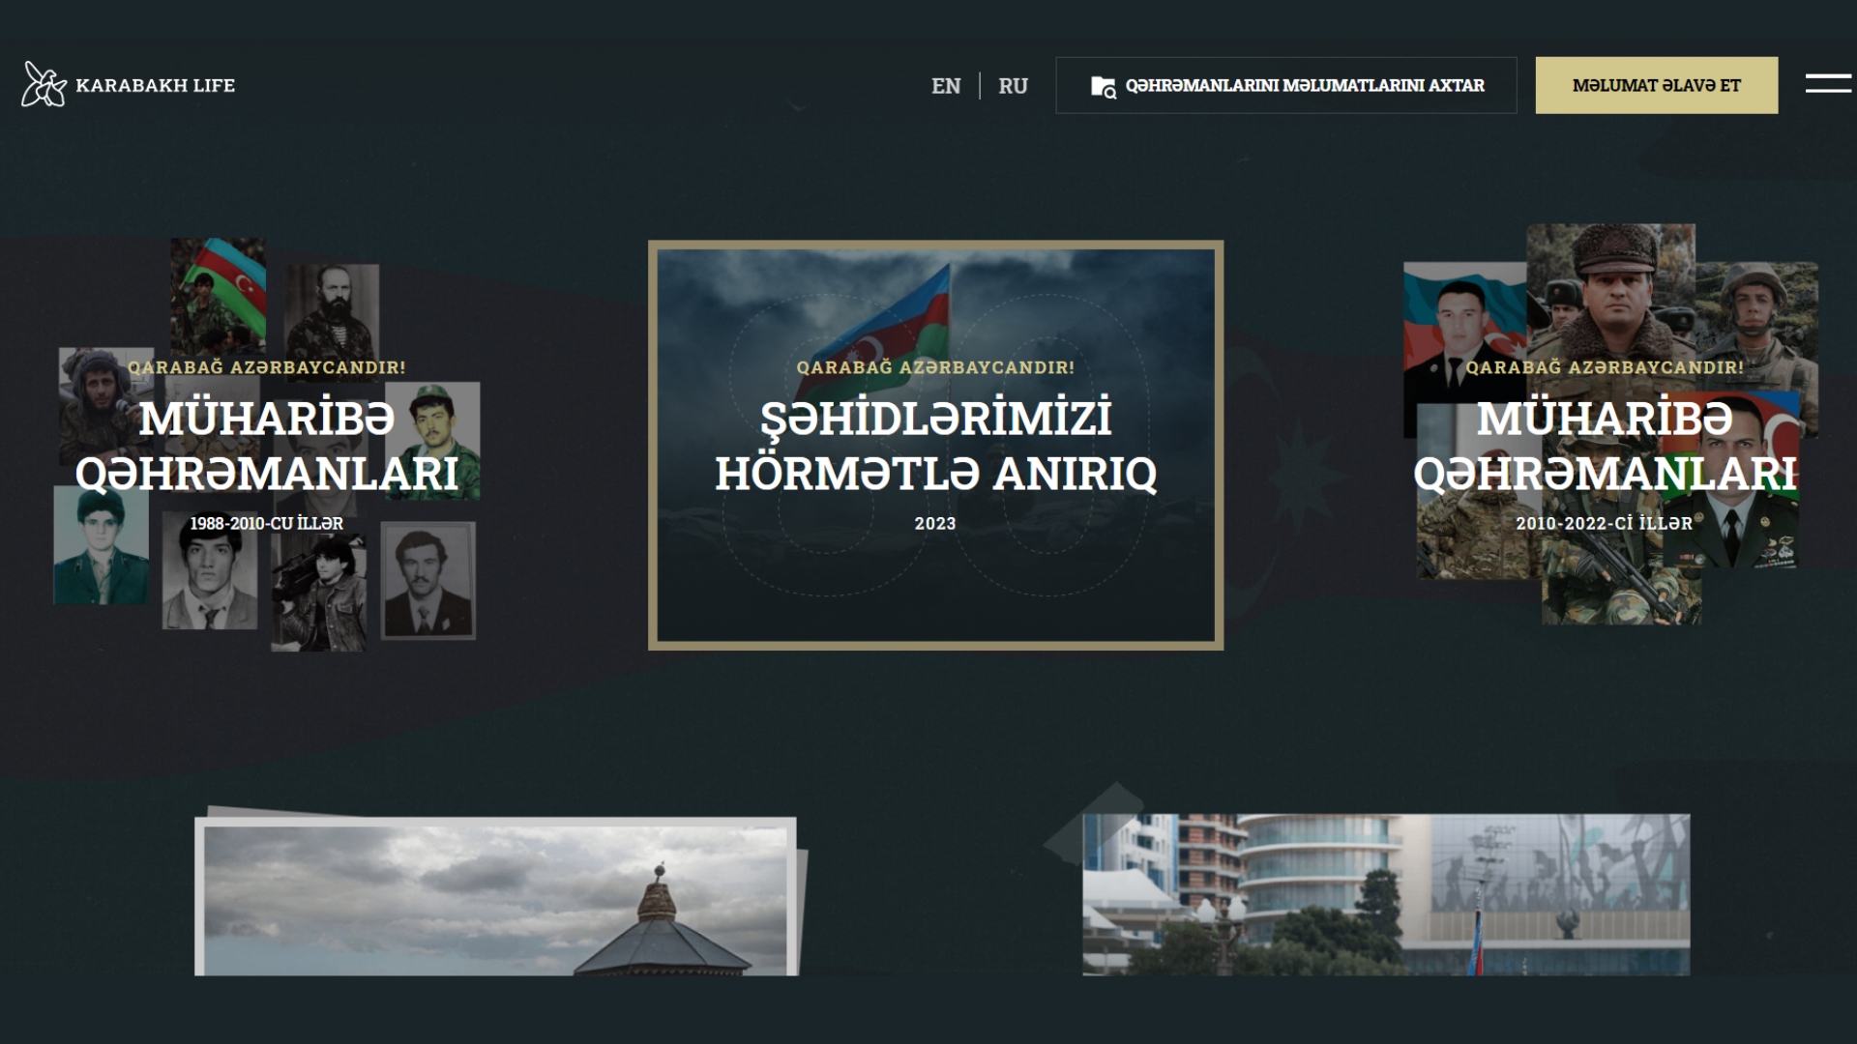This screenshot has width=1857, height=1044.
Task: Click the mustached man in suit portrait
Action: (x=427, y=581)
